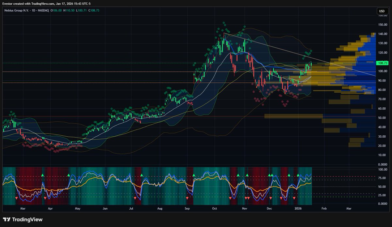Click the 25.00 oscillator scale label

coord(383,195)
